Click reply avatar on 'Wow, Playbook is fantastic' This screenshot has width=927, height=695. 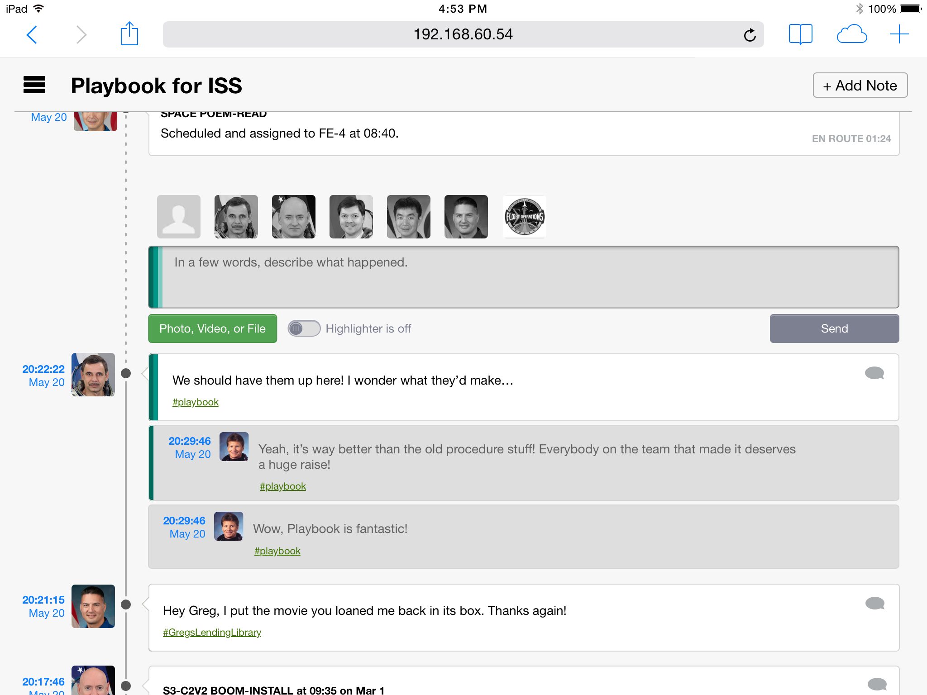pos(229,526)
